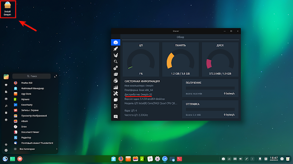The width and height of the screenshot is (293, 164).
Task: Click the Ядра ЦП: 4 line
Action: pyautogui.click(x=130, y=110)
